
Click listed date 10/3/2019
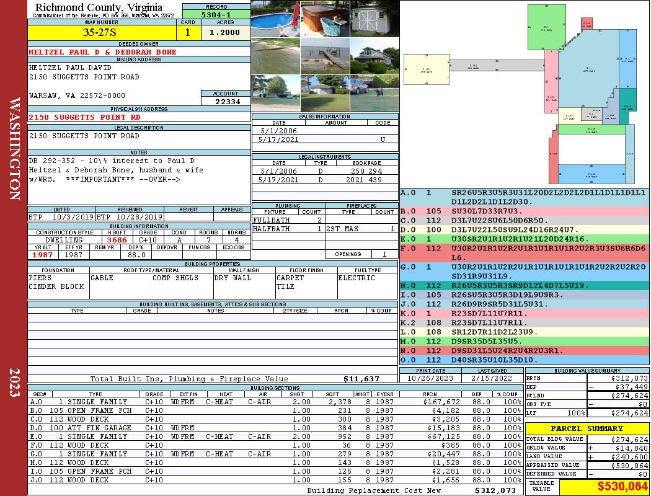(73, 216)
